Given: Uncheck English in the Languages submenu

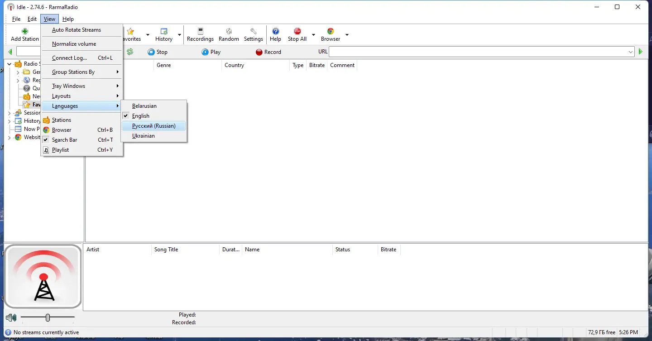Looking at the screenshot, I should [140, 115].
